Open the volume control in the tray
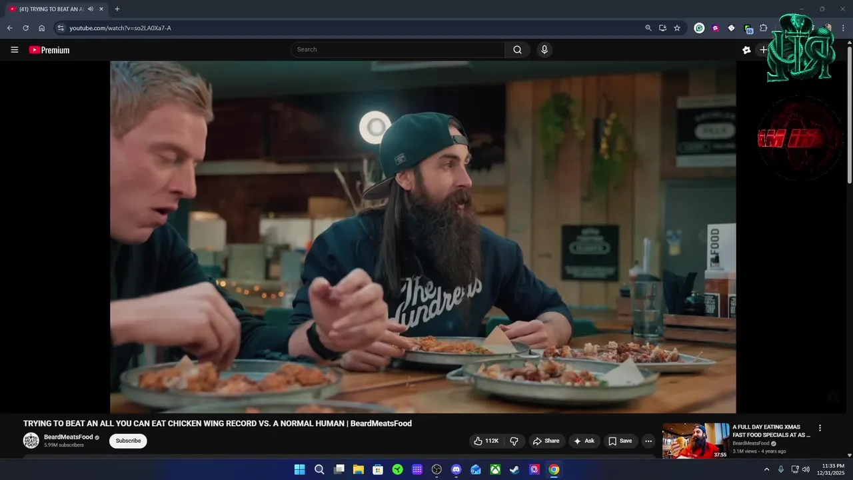 (x=806, y=469)
